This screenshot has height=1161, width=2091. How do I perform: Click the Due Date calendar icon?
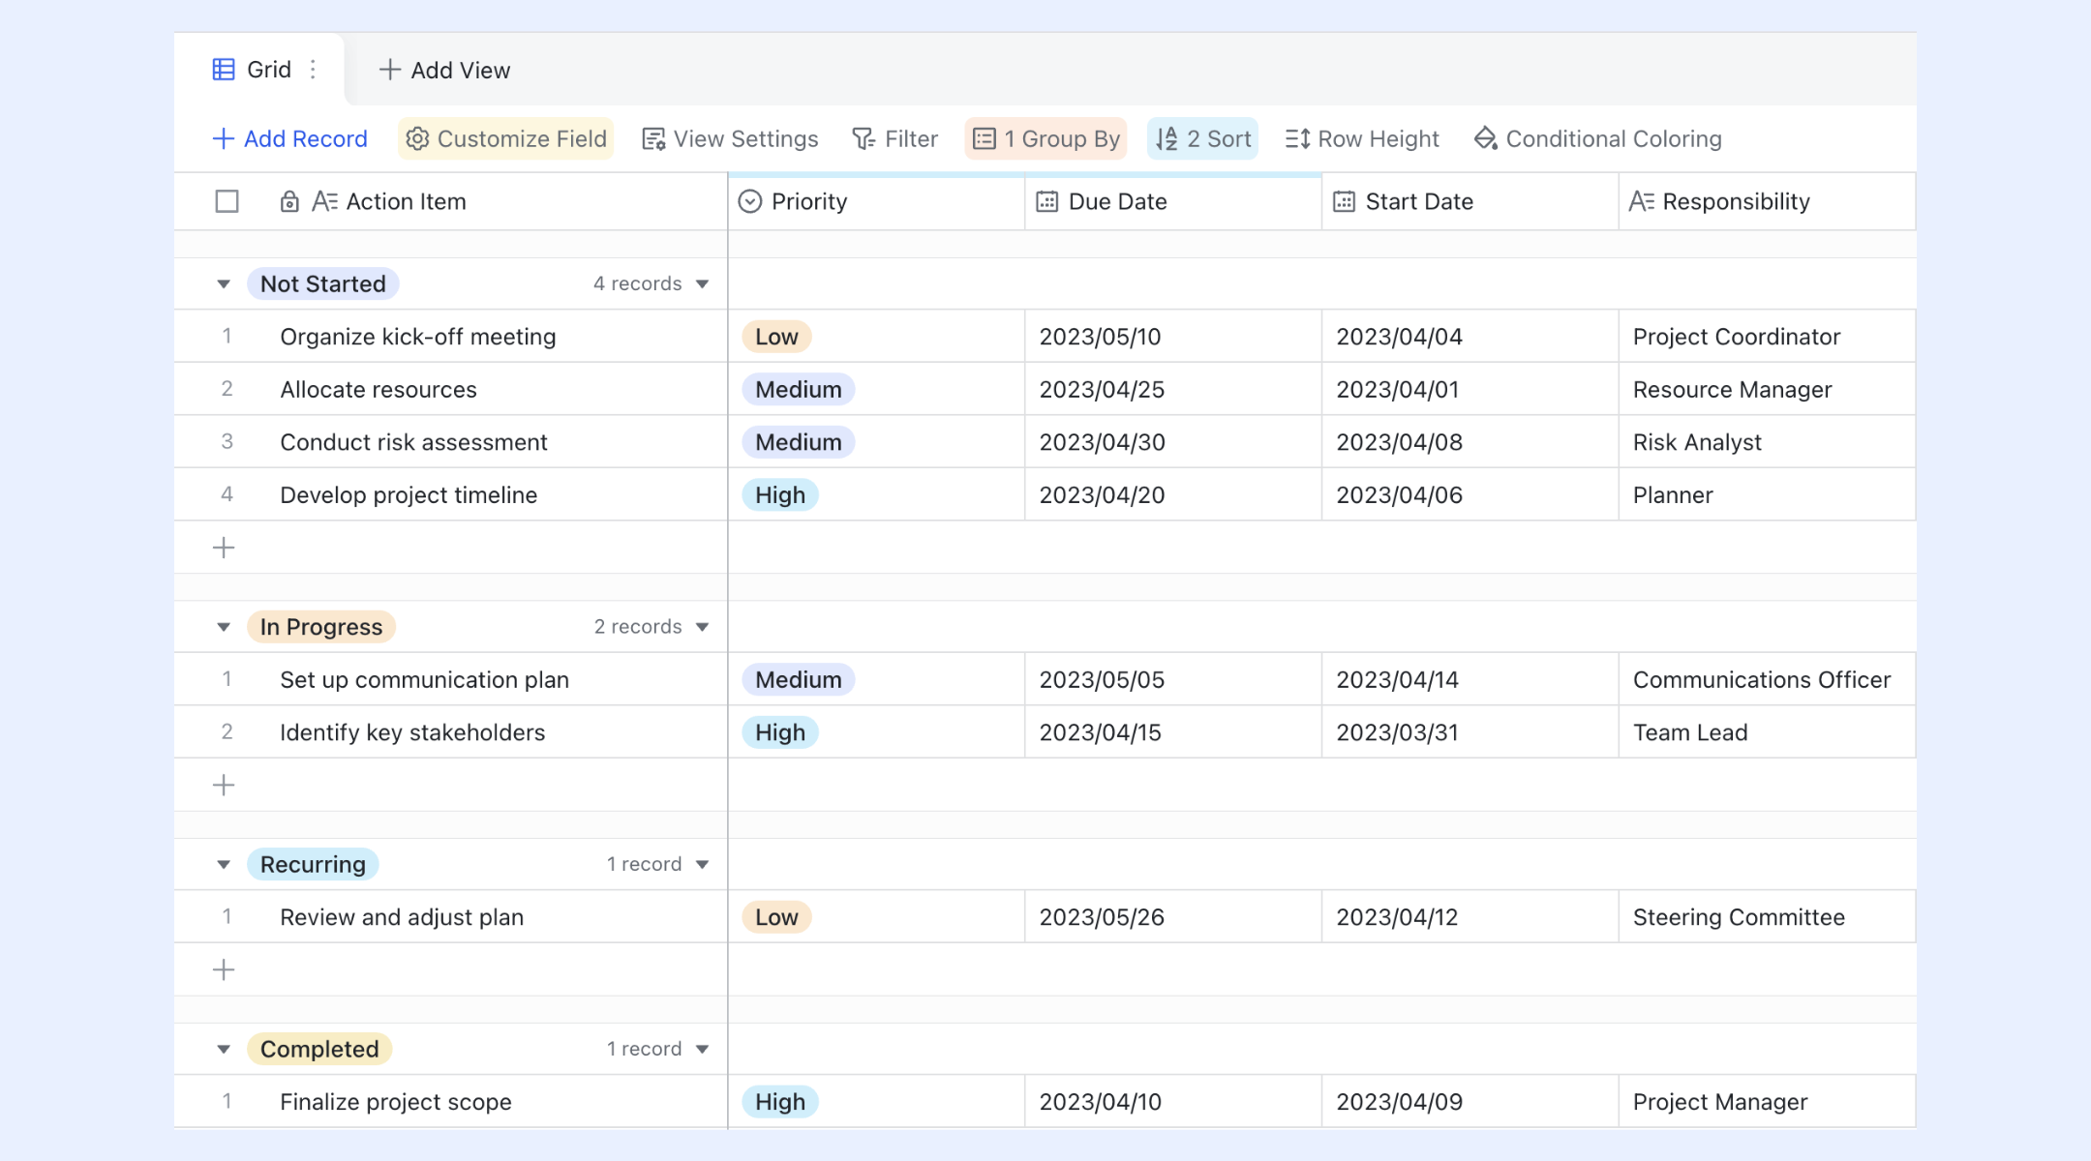(1047, 201)
